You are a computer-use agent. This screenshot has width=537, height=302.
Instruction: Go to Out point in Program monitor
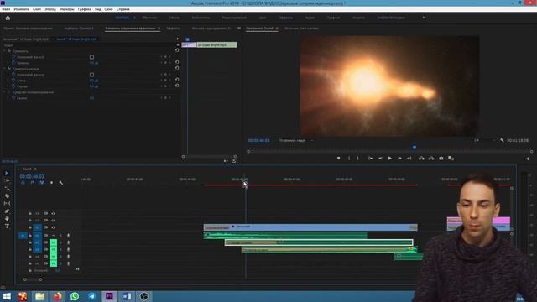(409, 159)
